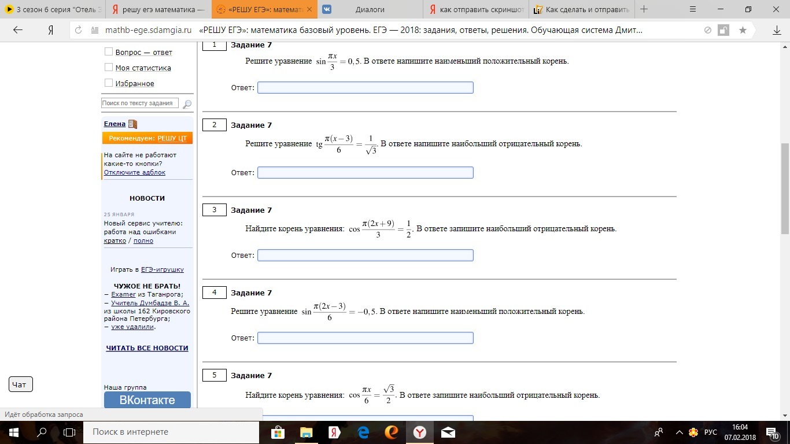790x444 pixels.
Task: Click the search magnifier next to the task search field
Action: click(x=187, y=104)
